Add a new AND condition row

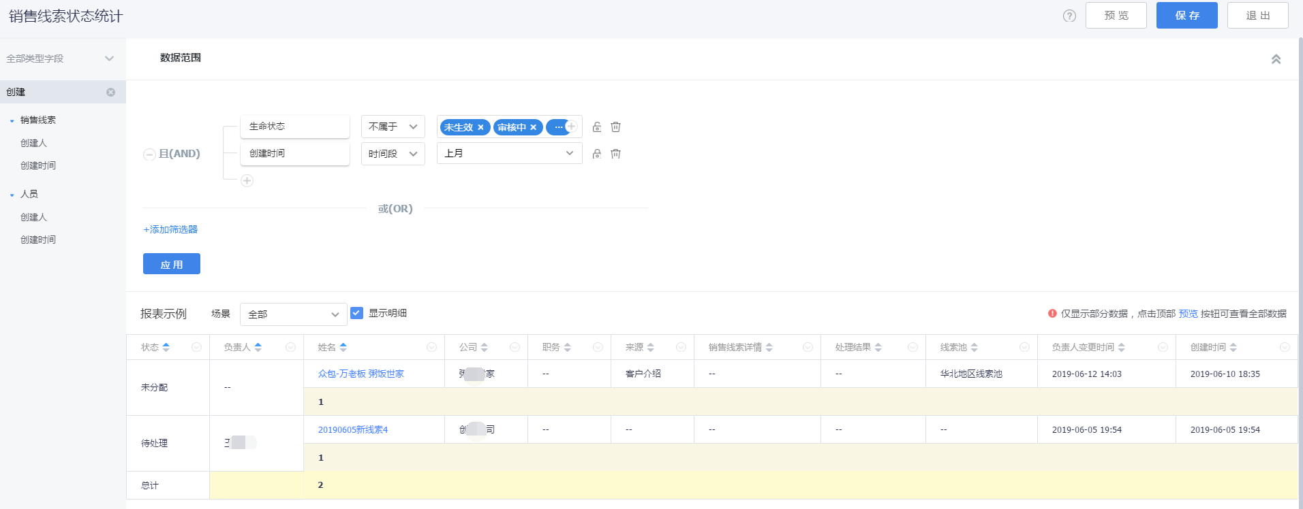tap(247, 180)
